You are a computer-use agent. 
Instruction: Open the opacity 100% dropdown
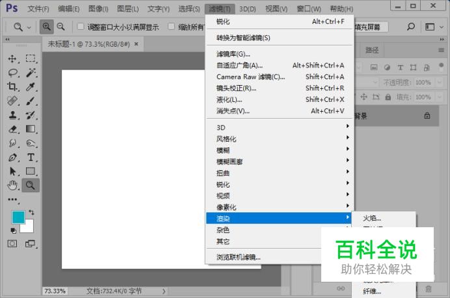coord(440,82)
